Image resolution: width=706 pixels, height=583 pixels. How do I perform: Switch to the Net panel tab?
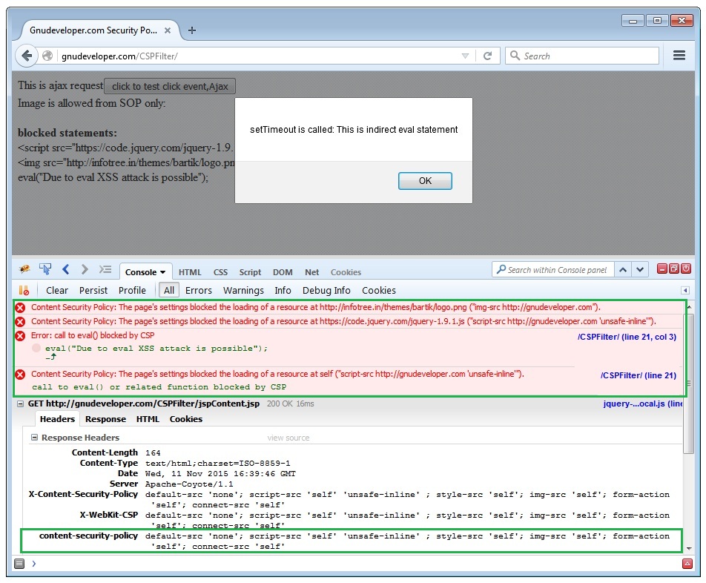(311, 272)
